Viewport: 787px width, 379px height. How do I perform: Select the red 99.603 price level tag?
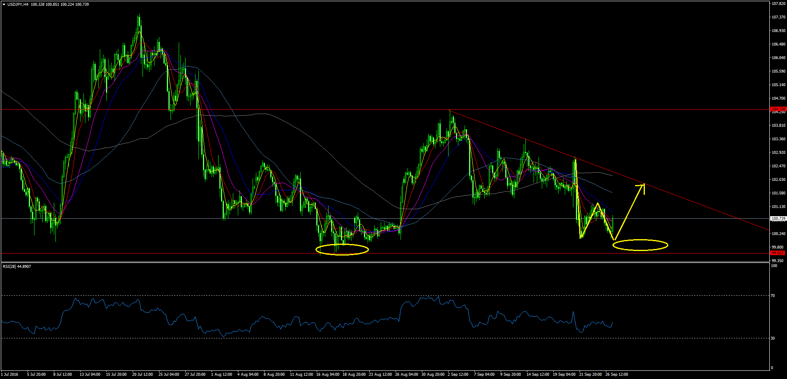tap(778, 253)
